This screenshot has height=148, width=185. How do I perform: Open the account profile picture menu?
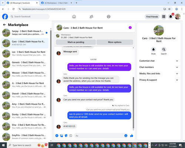point(178,17)
